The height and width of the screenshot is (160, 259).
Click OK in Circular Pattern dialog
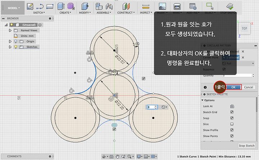[233, 87]
